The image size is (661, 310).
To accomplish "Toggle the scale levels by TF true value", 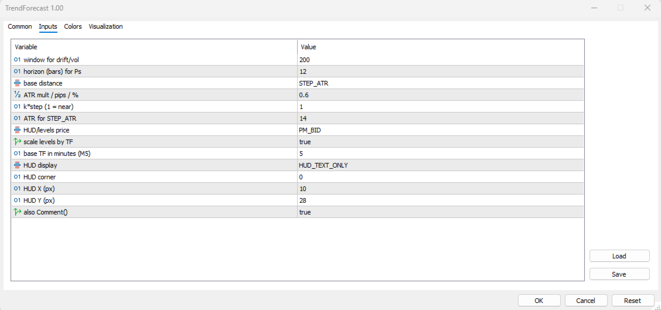I will coord(441,142).
